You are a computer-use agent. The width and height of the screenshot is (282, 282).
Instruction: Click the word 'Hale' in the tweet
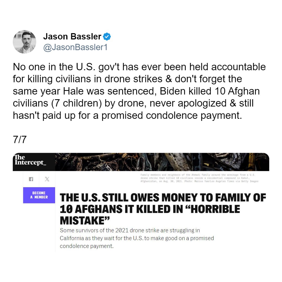[73, 91]
